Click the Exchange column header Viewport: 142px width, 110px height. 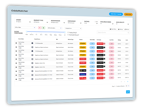(99, 40)
